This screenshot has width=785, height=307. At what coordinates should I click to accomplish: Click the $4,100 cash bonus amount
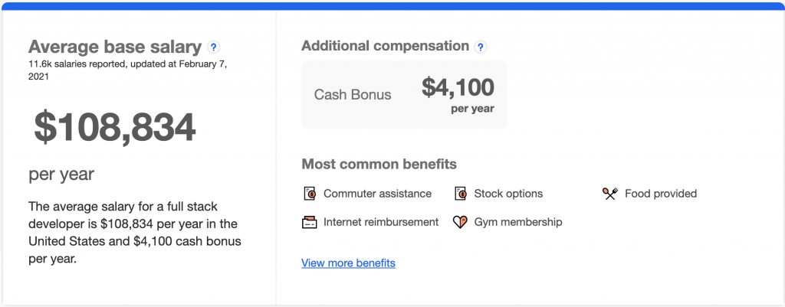click(458, 88)
